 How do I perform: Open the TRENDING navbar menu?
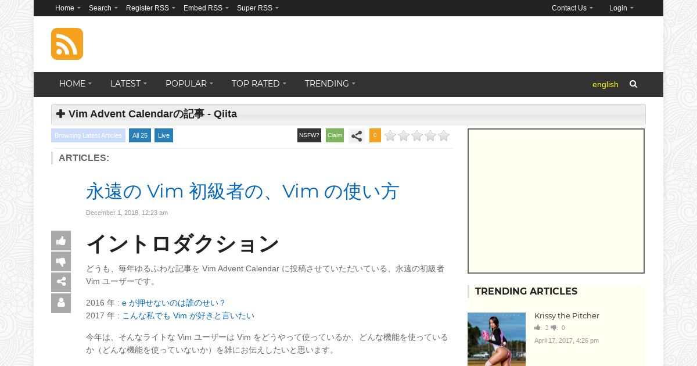pos(330,84)
